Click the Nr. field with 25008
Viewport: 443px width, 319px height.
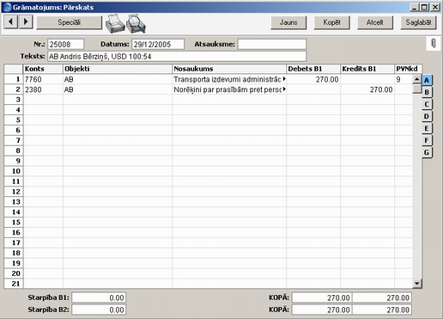66,45
